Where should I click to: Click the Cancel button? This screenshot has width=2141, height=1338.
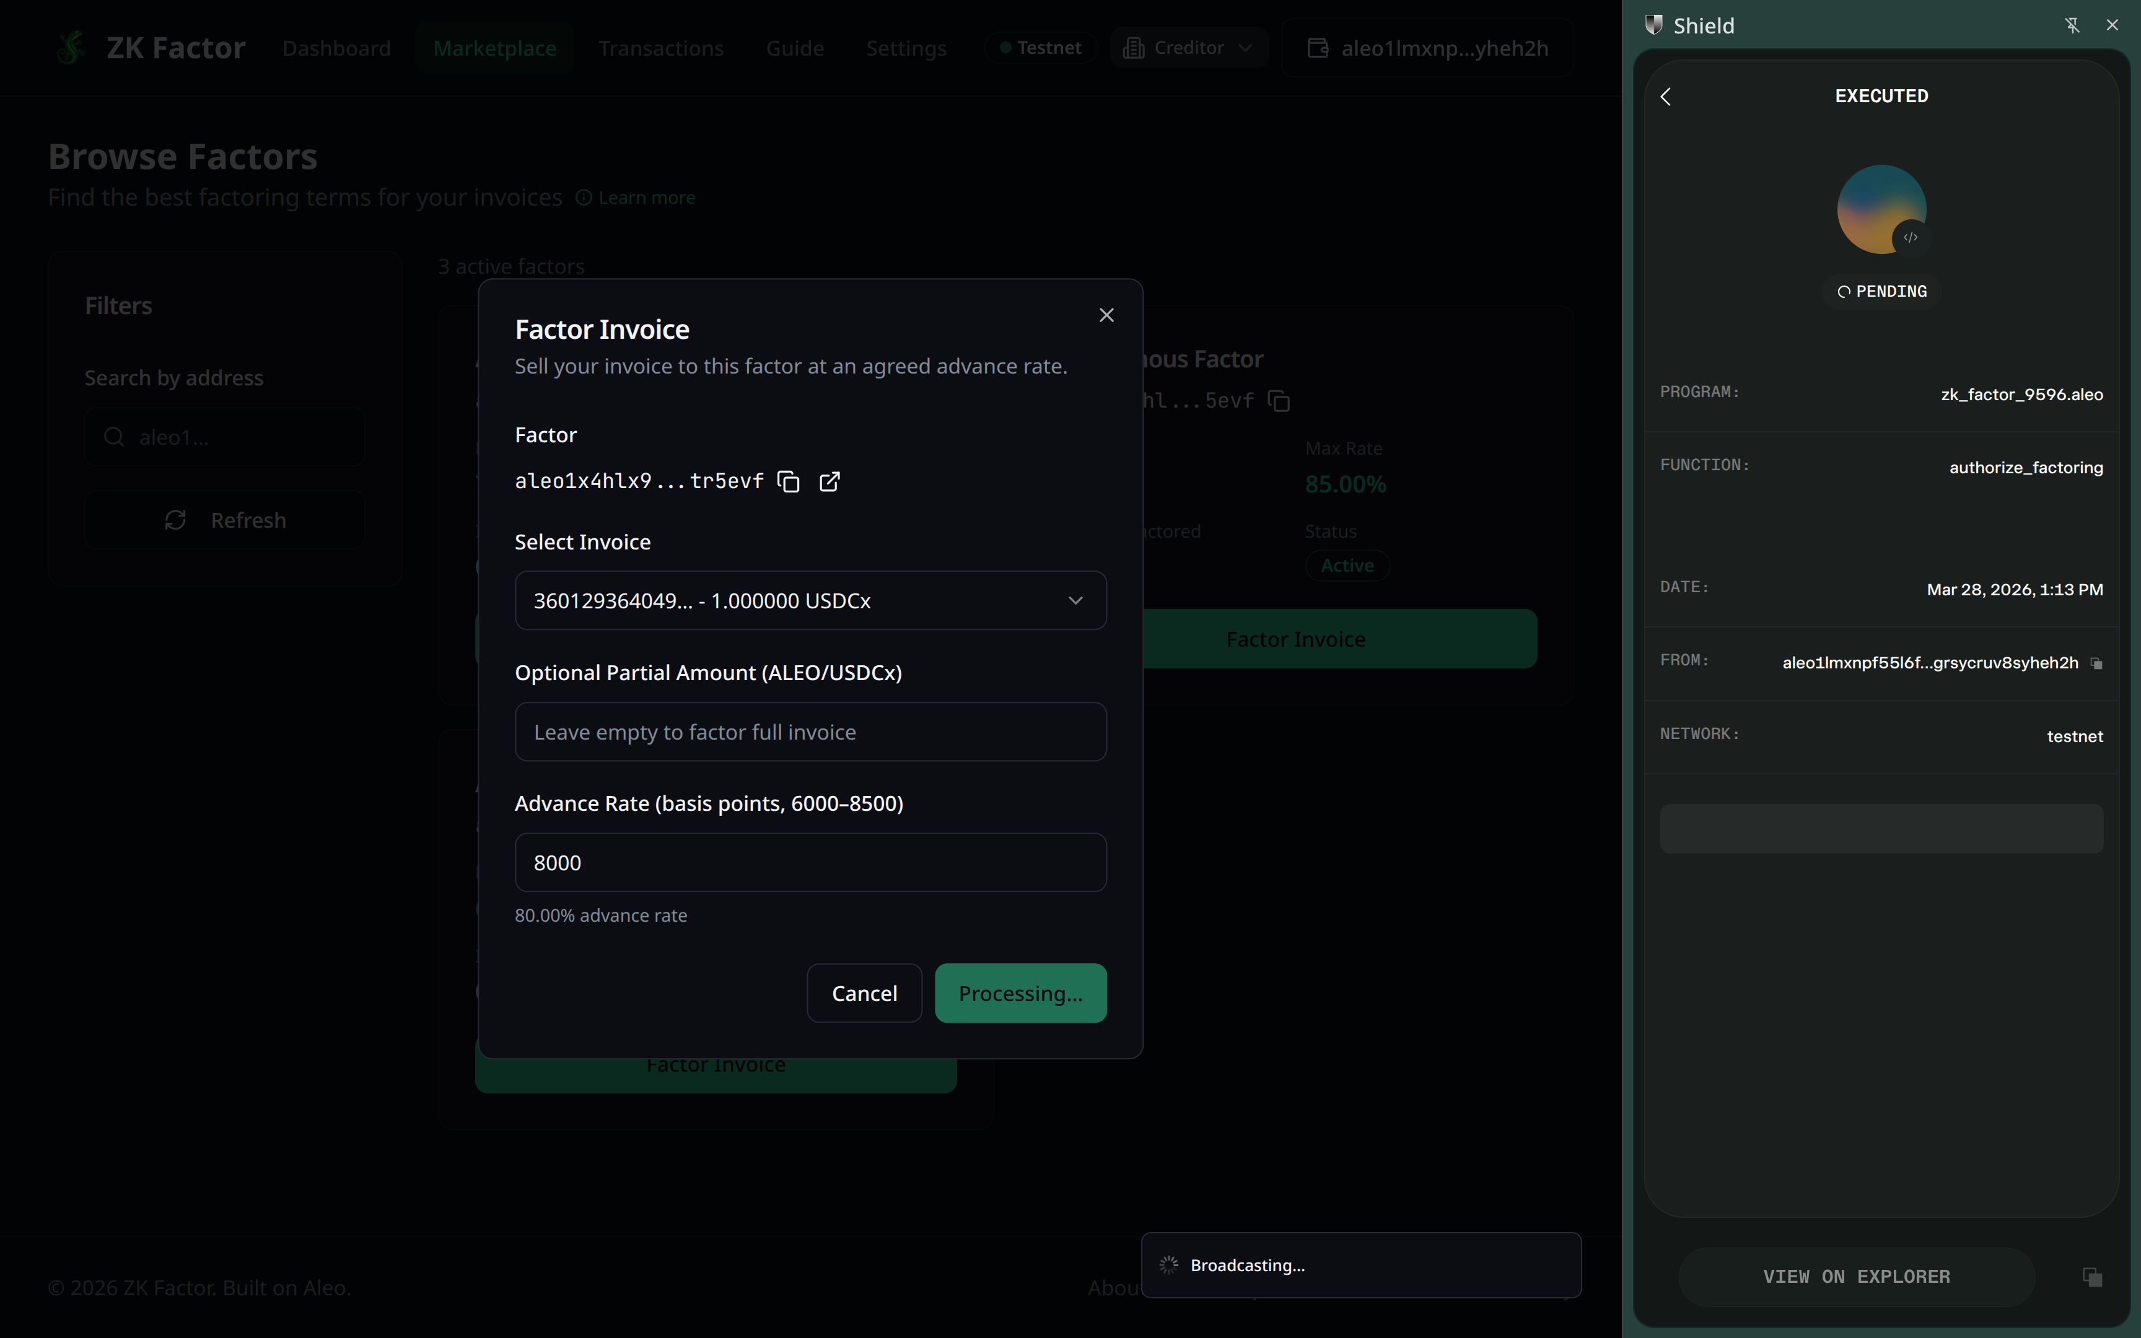(864, 992)
